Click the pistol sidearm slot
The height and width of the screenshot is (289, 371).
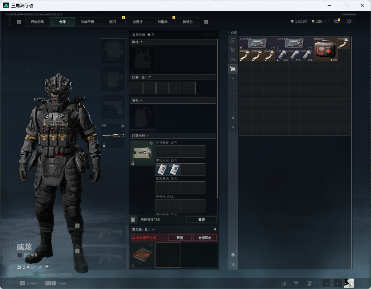[x=113, y=108]
